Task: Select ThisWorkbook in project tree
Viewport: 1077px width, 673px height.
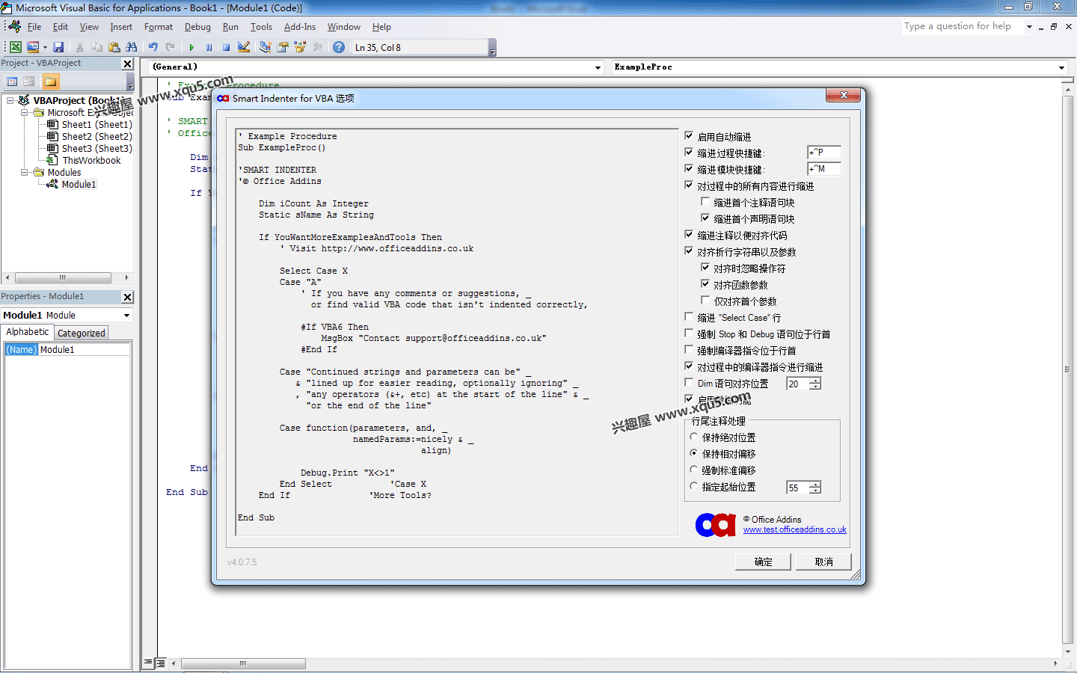Action: tap(91, 160)
